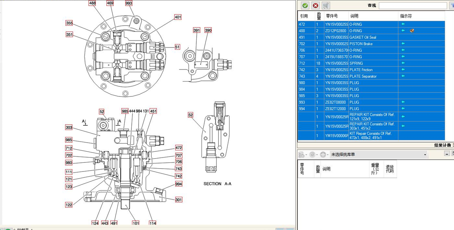
Task: Click callout label 993 in the diagram
Action: 129,3
